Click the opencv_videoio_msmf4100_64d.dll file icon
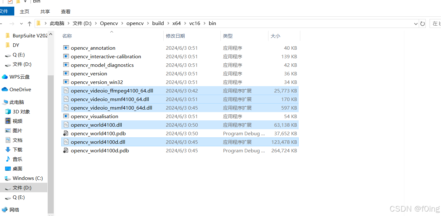Image resolution: width=441 pixels, height=216 pixels. coord(66,108)
